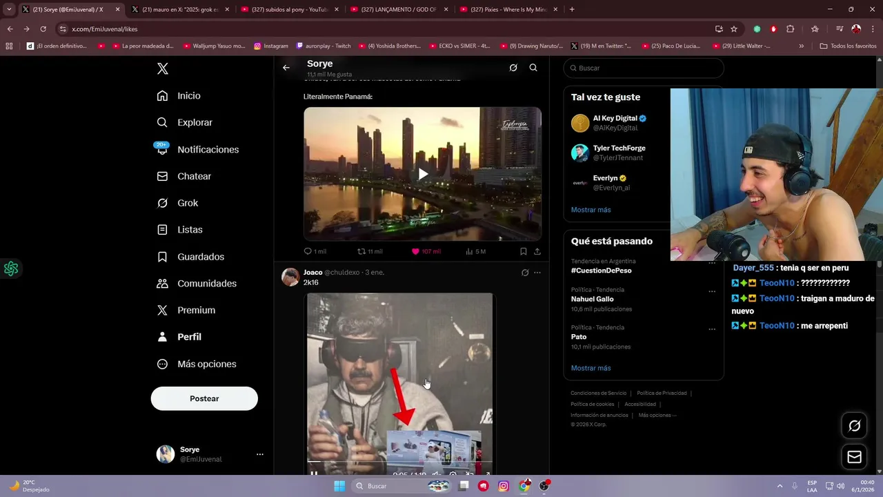This screenshot has width=883, height=497.
Task: Open Todos los favoritos folder
Action: (x=848, y=46)
